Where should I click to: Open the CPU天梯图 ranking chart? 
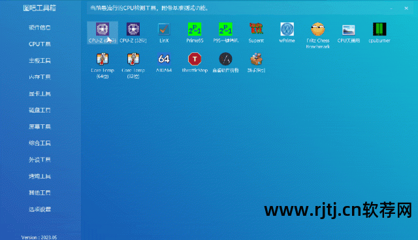pos(348,33)
